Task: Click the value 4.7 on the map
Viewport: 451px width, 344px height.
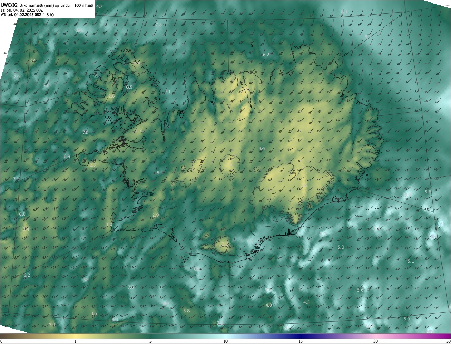Action: (99, 7)
